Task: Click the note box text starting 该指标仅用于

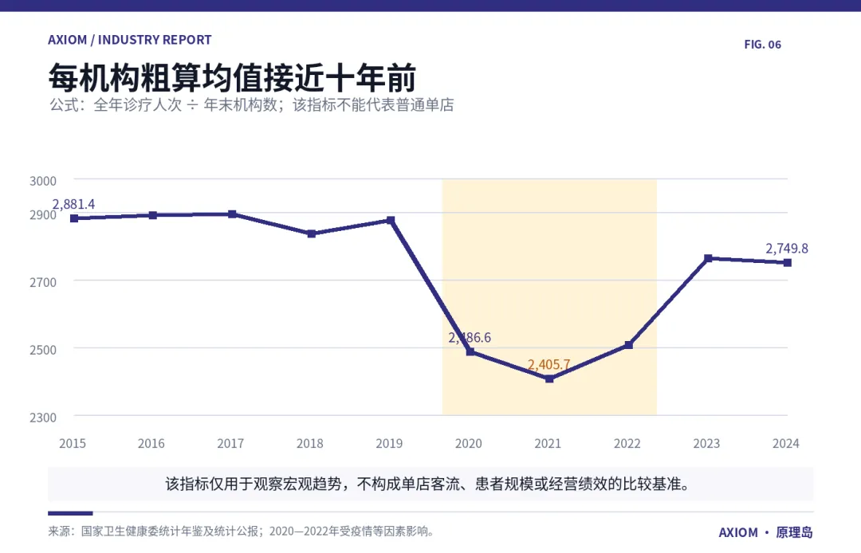Action: (428, 484)
